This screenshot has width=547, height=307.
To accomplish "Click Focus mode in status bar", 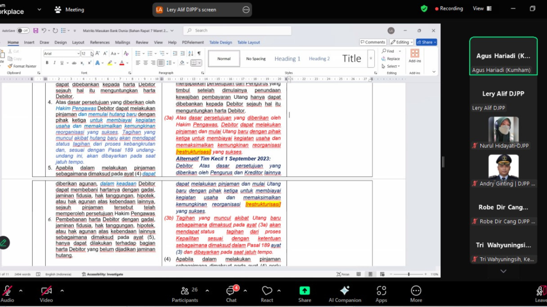I will pyautogui.click(x=343, y=274).
